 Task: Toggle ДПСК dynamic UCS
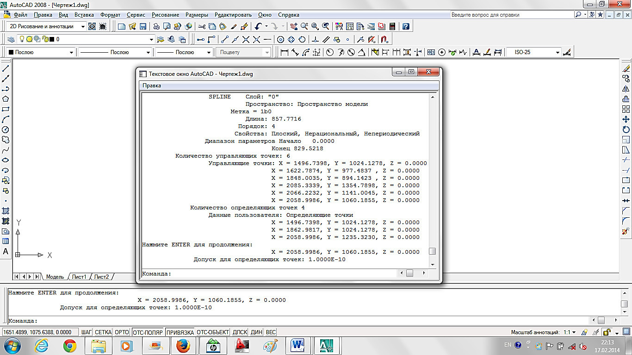240,332
